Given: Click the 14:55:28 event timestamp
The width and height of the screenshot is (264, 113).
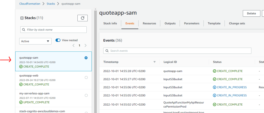Looking at the screenshot, I should click(124, 71).
